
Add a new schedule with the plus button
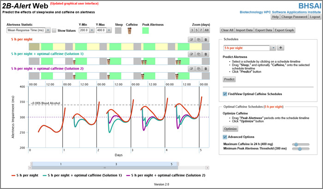click(281, 48)
